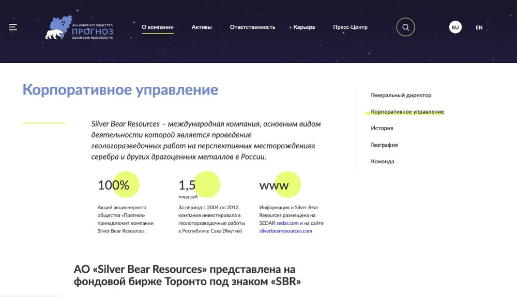The width and height of the screenshot is (517, 297).
Task: Follow the sedar.com link
Action: pos(287,223)
